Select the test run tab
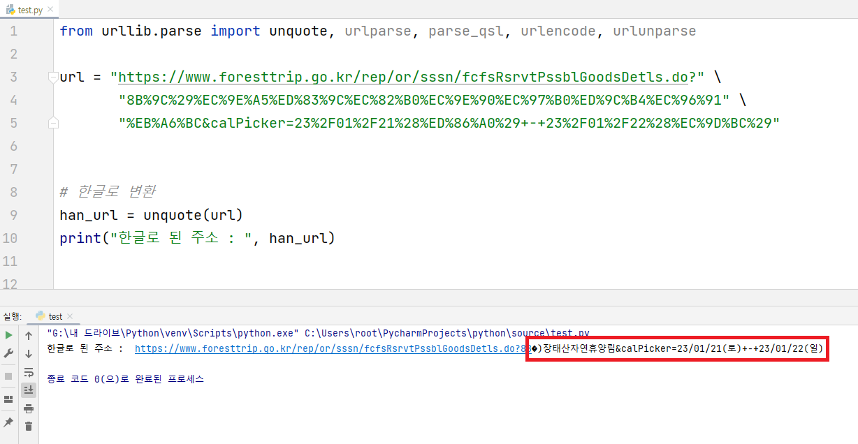Viewport: 858px width, 444px height. [54, 316]
